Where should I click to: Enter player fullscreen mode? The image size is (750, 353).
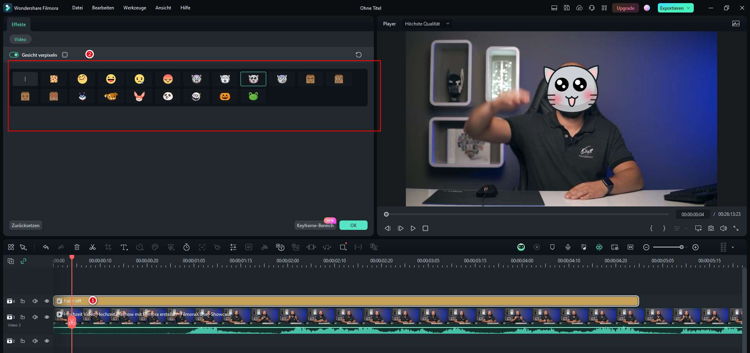(736, 228)
